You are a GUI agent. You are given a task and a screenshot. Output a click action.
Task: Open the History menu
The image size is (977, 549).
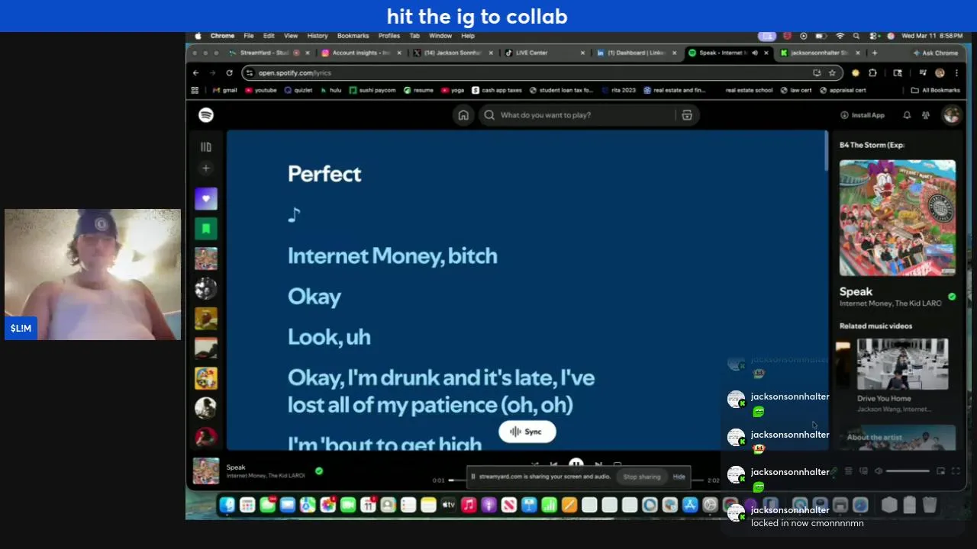[318, 36]
